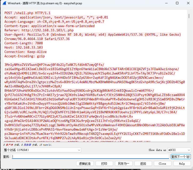Click the payload line starting with wRykV6TAqM+Dre2
The height and width of the screenshot is (170, 193).
click(x=95, y=82)
